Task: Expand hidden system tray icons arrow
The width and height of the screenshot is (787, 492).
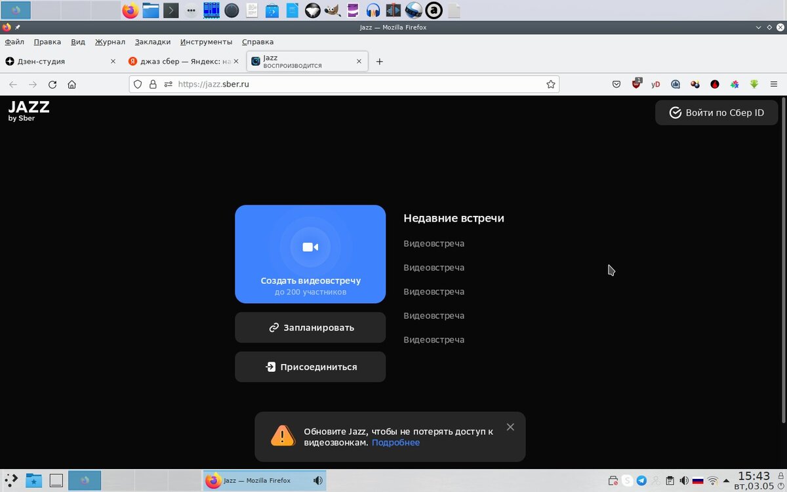Action: pos(727,480)
